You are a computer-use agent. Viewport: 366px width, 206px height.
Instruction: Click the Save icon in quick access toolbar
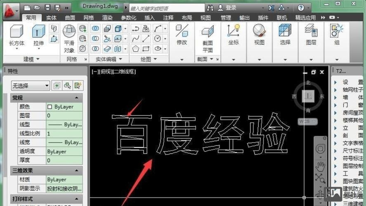(47, 8)
